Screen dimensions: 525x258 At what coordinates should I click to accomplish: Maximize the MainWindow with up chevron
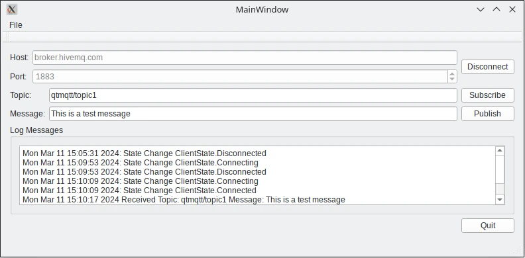496,9
